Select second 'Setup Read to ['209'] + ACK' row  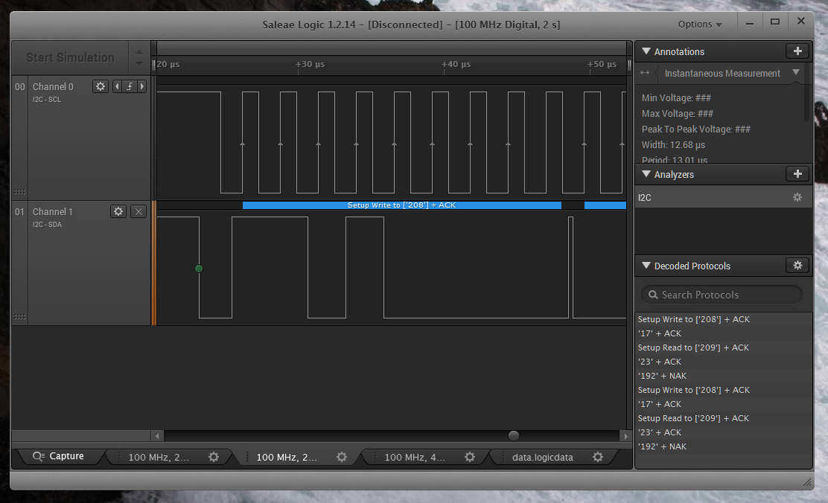723,418
